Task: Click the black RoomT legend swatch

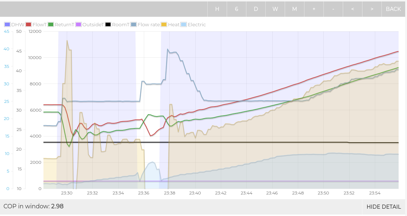Action: click(108, 25)
